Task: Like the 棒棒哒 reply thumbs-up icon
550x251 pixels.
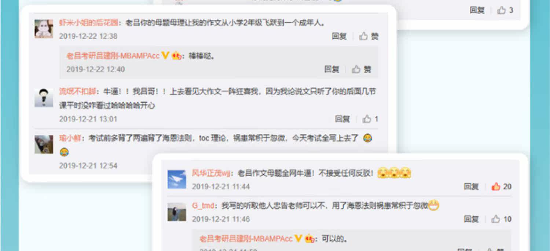Action: (356, 69)
